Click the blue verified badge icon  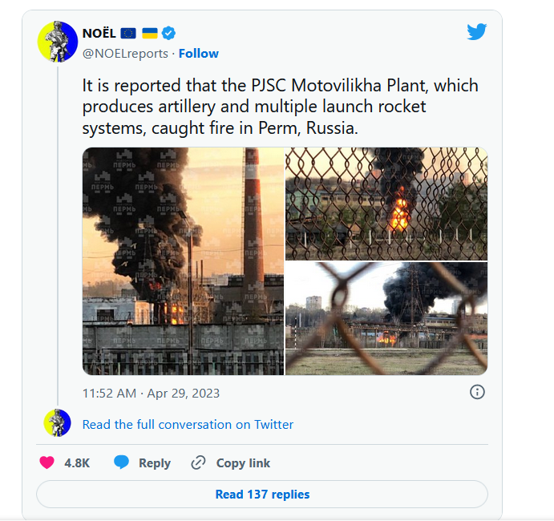click(169, 33)
